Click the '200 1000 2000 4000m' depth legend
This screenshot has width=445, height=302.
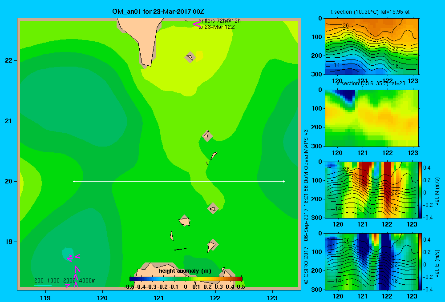65,281
